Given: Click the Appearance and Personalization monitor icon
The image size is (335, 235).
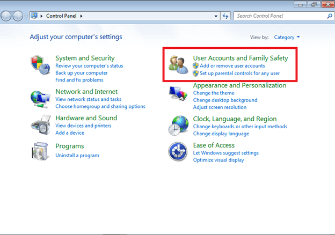Looking at the screenshot, I should 178,93.
